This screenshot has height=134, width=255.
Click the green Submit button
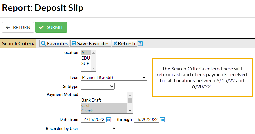[x=51, y=27]
